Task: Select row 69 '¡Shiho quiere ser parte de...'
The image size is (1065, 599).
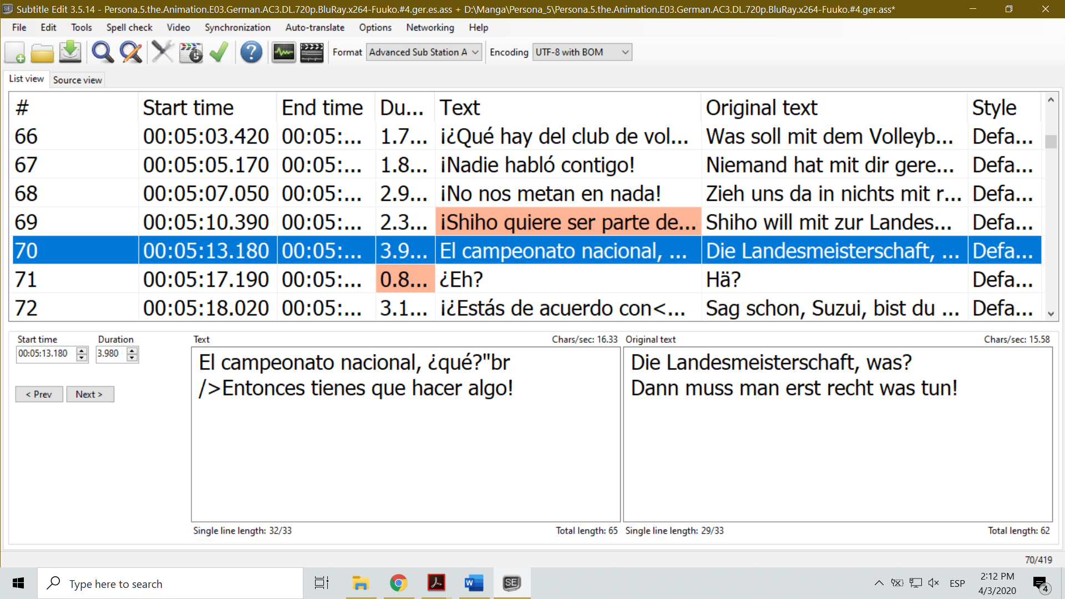Action: 526,222
